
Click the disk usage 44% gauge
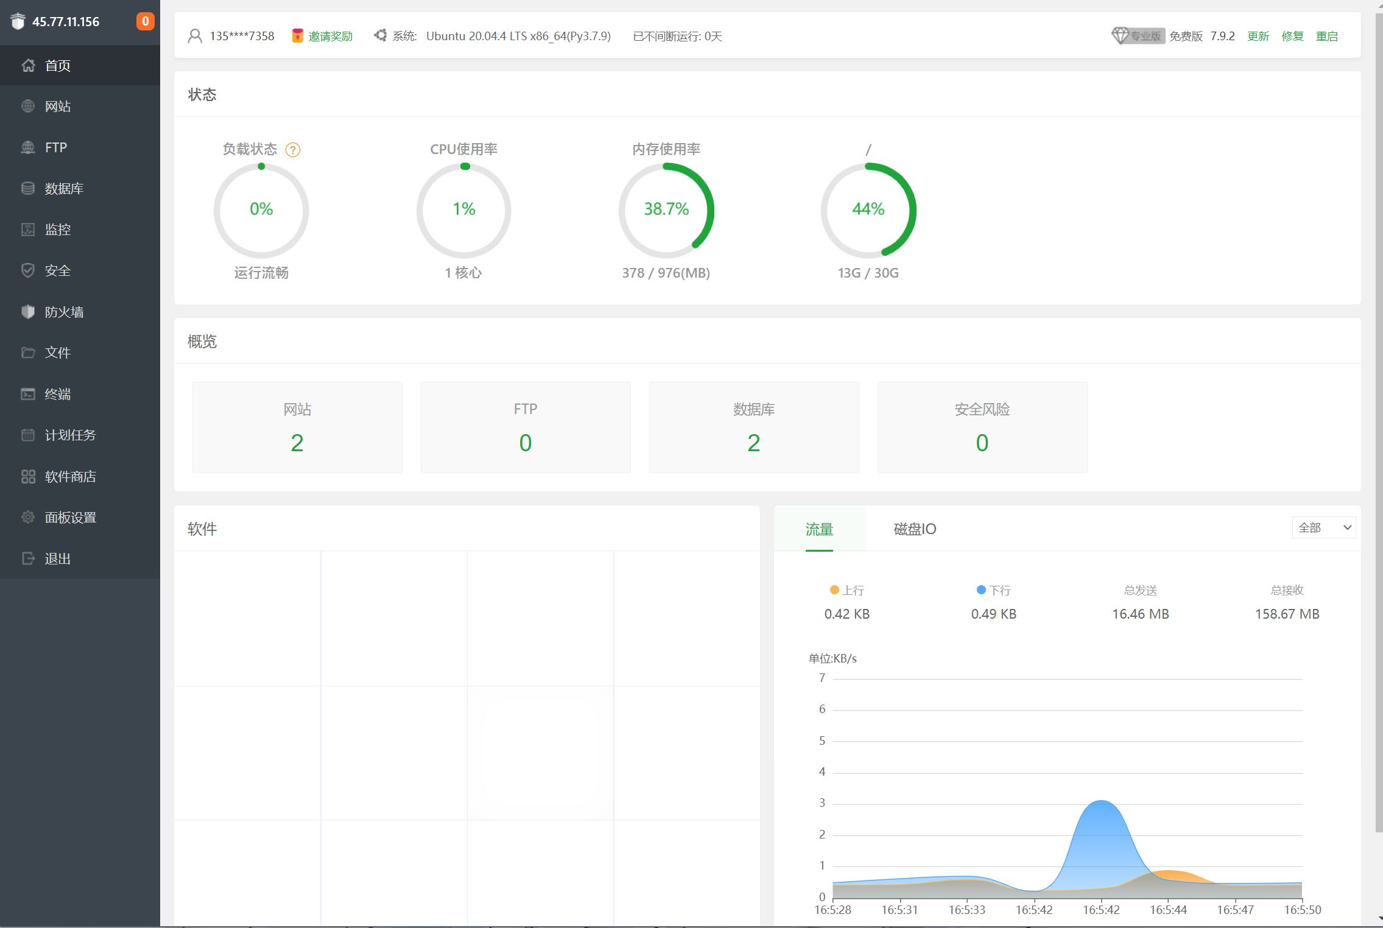click(868, 210)
